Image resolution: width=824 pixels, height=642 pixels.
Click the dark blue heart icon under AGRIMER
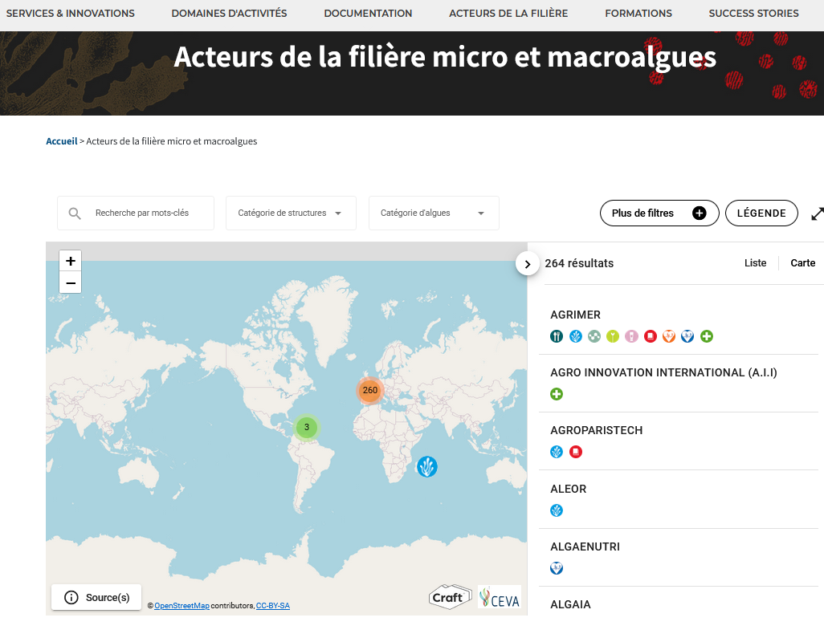[687, 336]
